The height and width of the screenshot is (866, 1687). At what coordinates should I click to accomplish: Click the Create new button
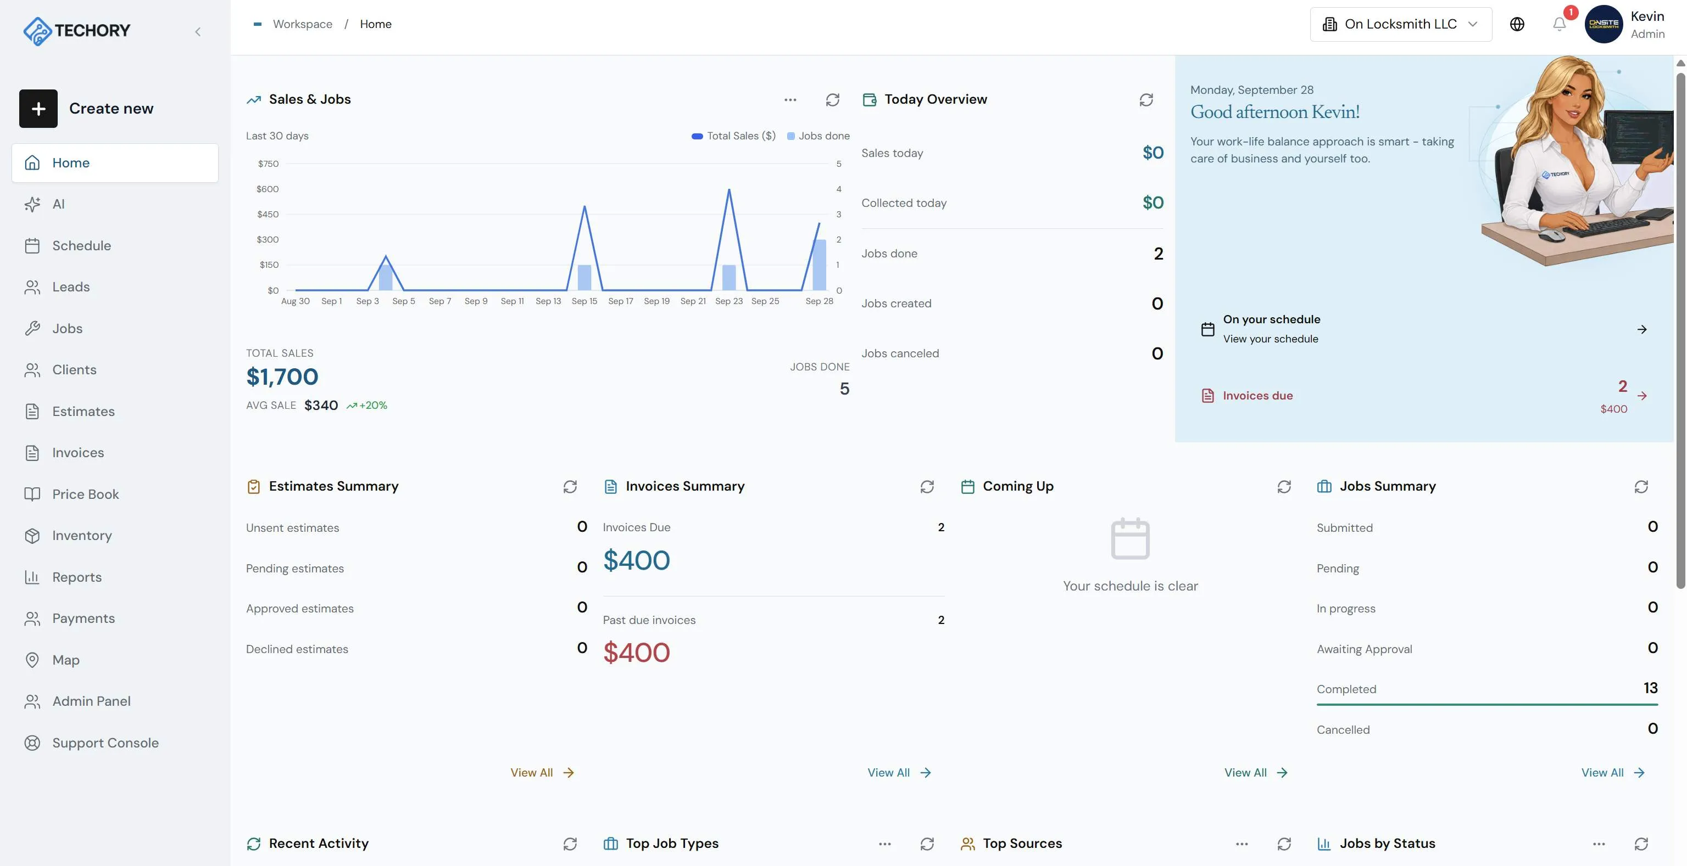pyautogui.click(x=86, y=109)
